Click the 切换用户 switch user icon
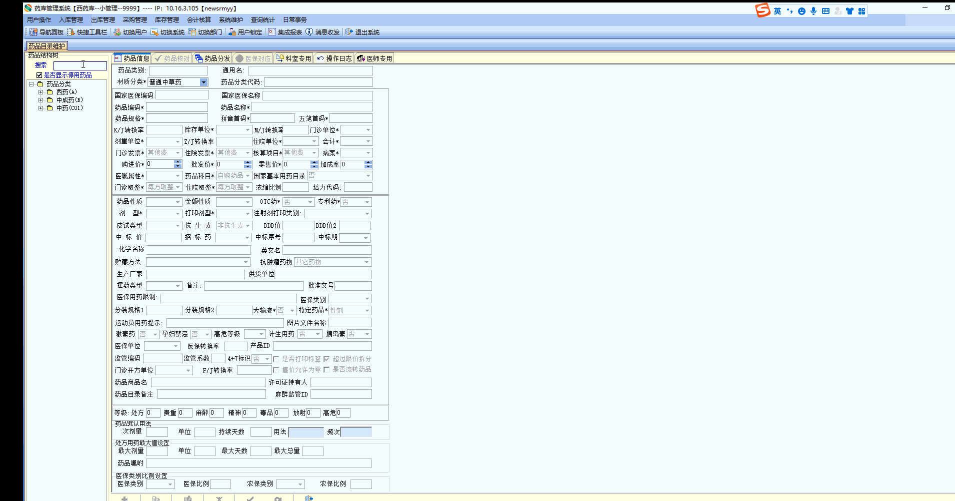This screenshot has height=501, width=955. click(x=117, y=32)
